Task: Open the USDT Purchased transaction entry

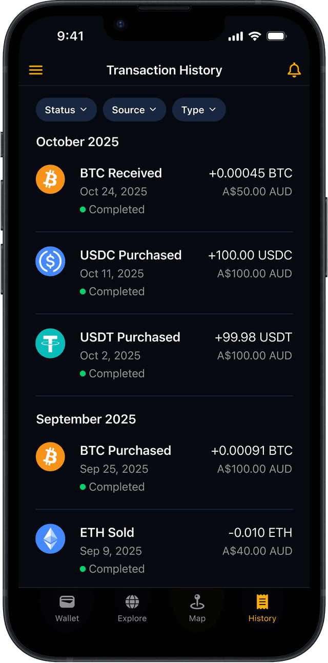Action: (130, 337)
